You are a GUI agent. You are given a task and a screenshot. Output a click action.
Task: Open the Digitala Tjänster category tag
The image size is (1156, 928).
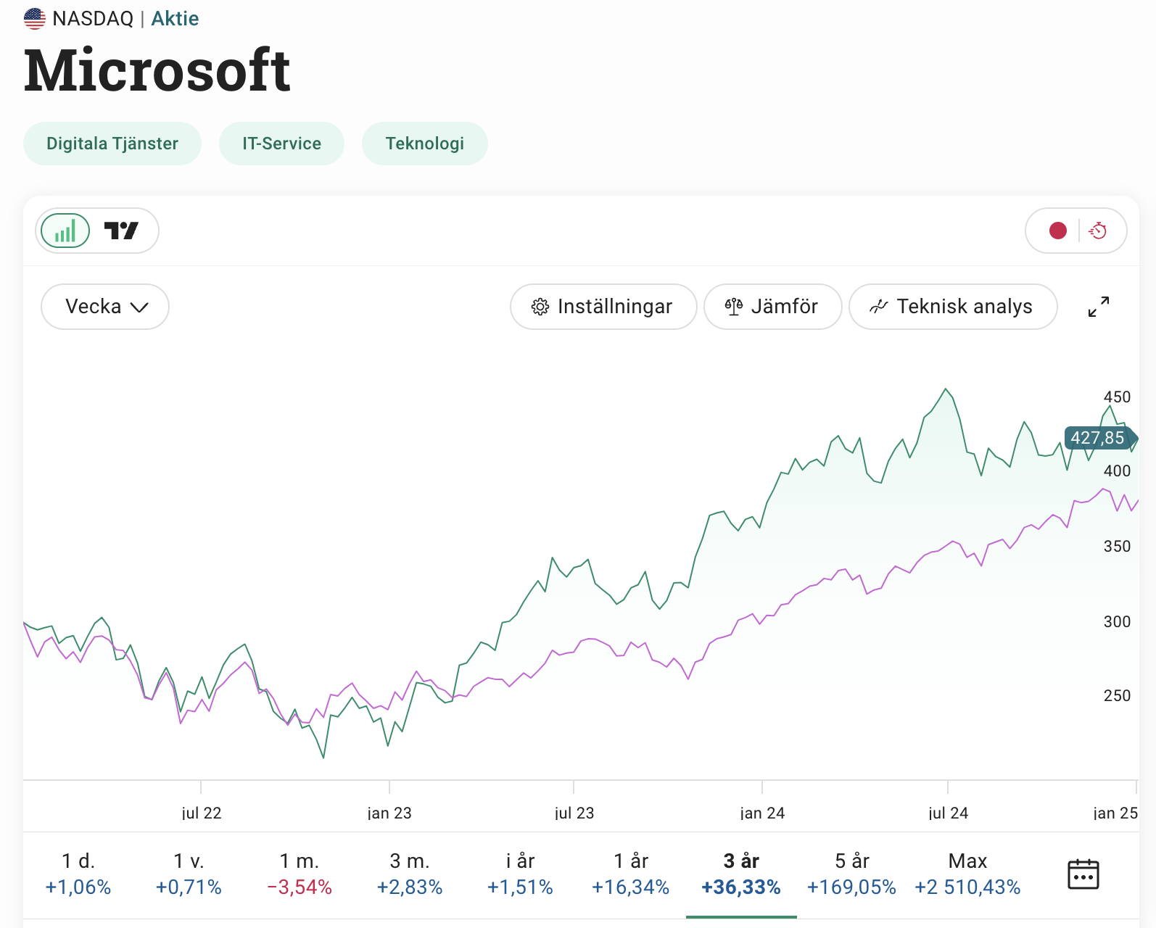[x=112, y=144]
